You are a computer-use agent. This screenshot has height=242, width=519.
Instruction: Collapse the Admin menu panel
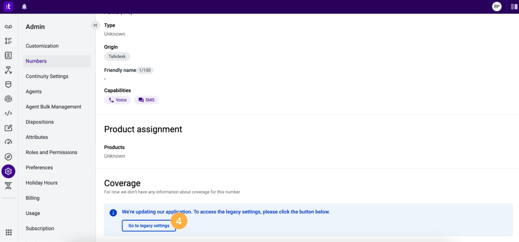[95, 25]
